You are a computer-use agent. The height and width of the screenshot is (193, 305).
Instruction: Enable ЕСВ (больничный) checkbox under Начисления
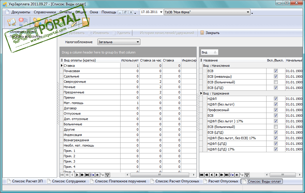click(x=276, y=82)
